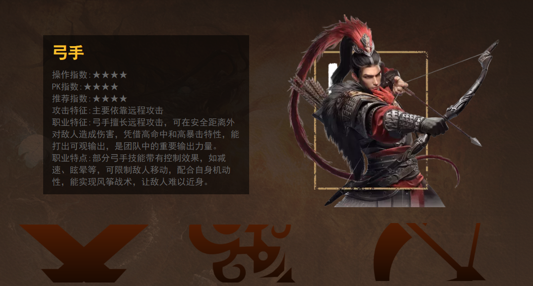Select the 攻击特征 description line
The height and width of the screenshot is (286, 533).
click(107, 111)
